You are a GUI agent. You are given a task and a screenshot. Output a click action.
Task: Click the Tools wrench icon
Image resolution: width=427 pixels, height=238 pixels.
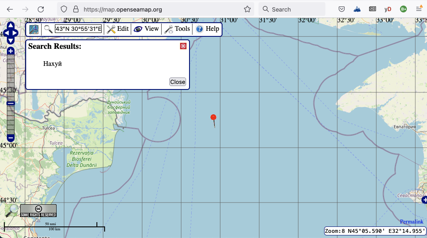[x=168, y=29]
